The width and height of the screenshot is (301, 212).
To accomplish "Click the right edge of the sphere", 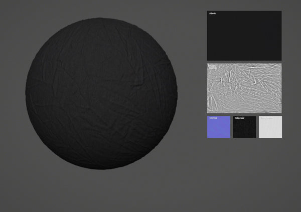I will pyautogui.click(x=176, y=94).
